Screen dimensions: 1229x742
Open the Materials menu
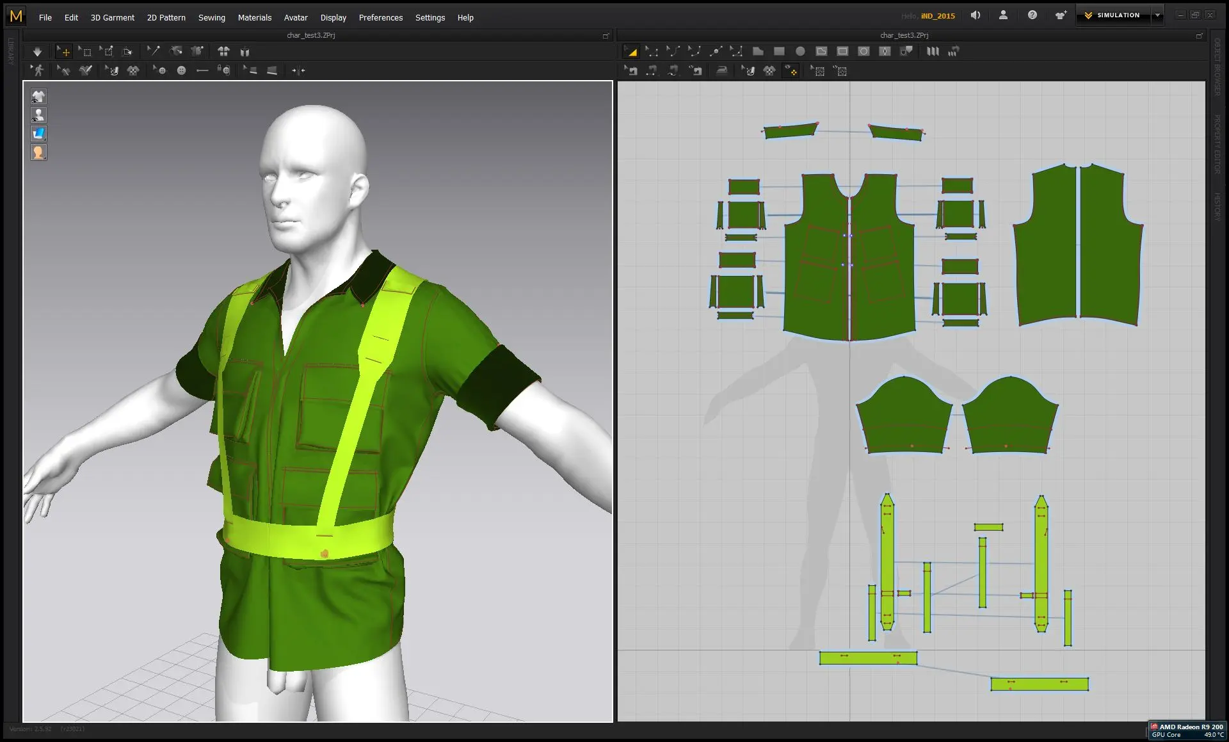pyautogui.click(x=254, y=17)
